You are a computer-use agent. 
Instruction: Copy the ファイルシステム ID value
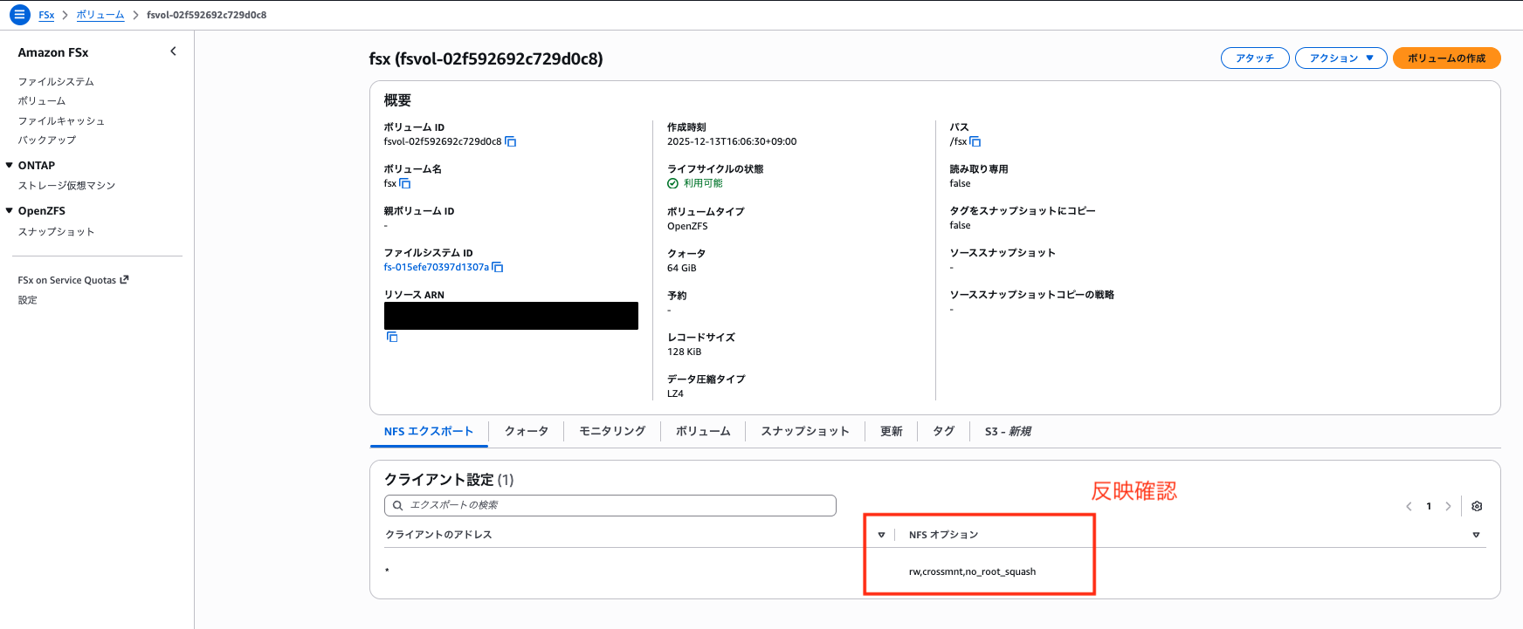pyautogui.click(x=498, y=267)
